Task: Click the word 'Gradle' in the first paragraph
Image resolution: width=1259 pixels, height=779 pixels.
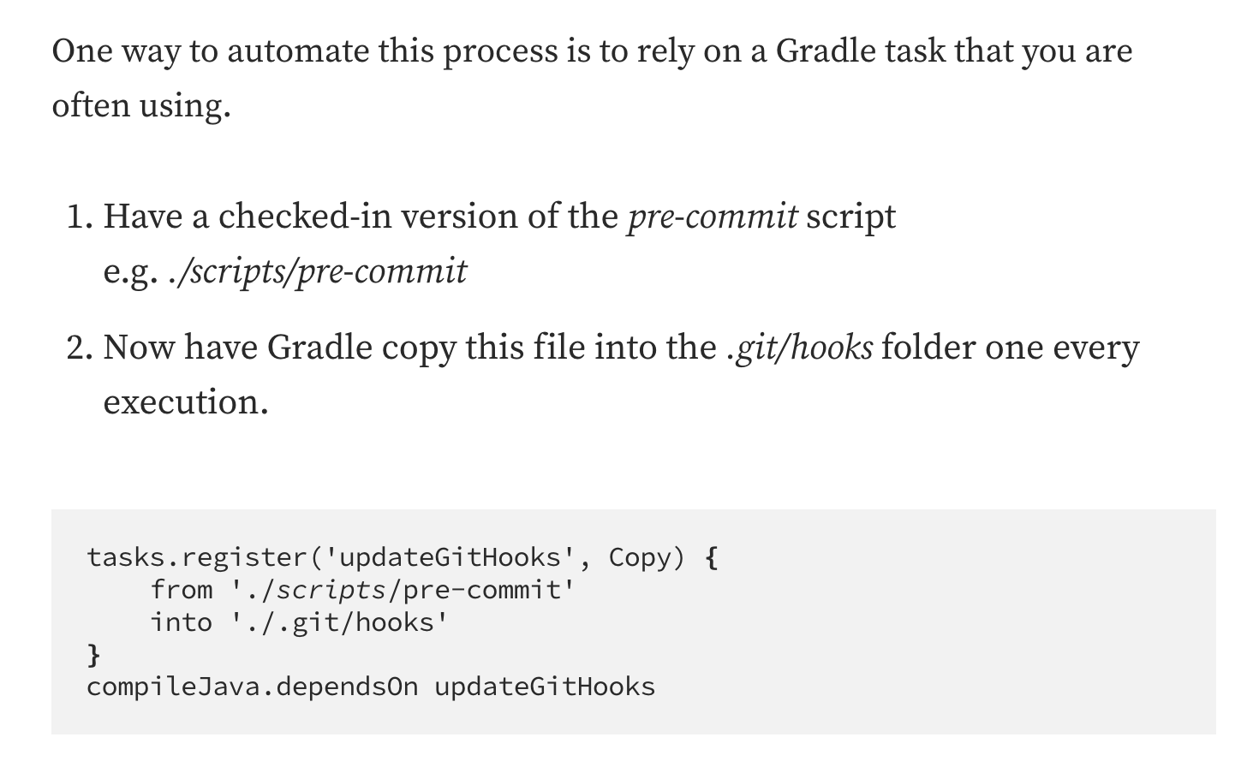Action: pos(826,51)
